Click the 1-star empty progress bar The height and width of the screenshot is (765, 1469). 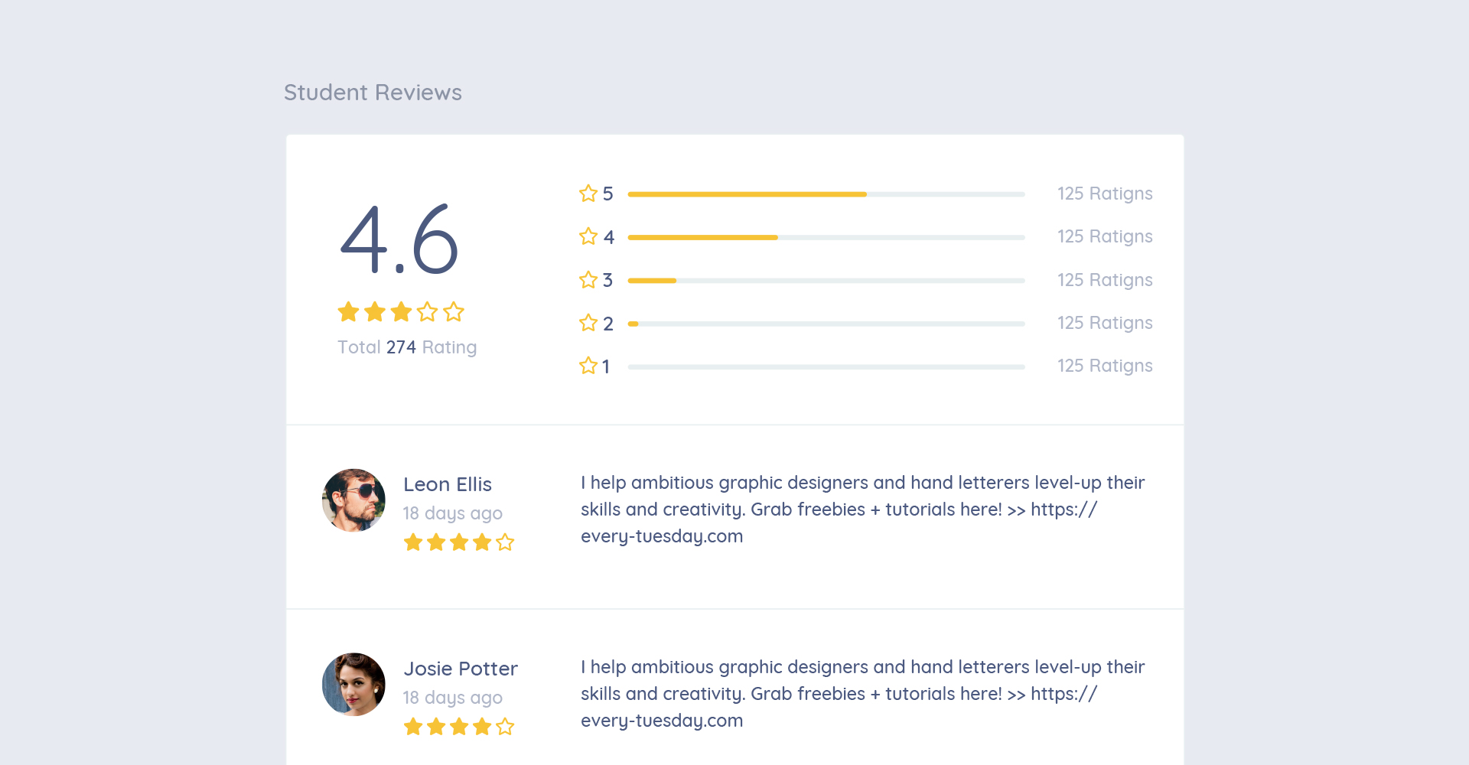(826, 367)
